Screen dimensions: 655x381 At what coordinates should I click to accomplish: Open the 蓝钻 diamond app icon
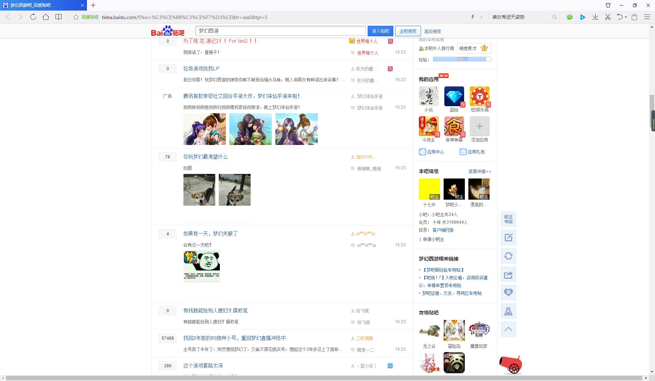point(454,96)
